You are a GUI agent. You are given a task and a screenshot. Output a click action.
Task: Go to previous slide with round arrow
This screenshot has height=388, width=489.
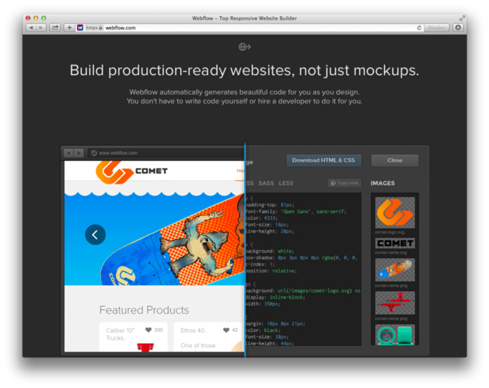(x=95, y=234)
